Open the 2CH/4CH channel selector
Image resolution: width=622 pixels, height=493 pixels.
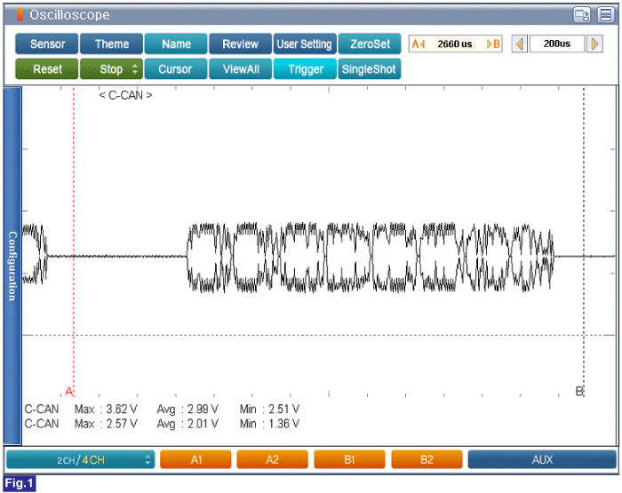click(81, 459)
